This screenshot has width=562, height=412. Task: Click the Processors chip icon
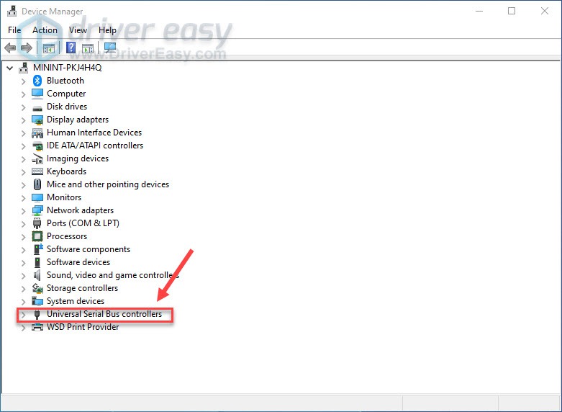point(37,236)
